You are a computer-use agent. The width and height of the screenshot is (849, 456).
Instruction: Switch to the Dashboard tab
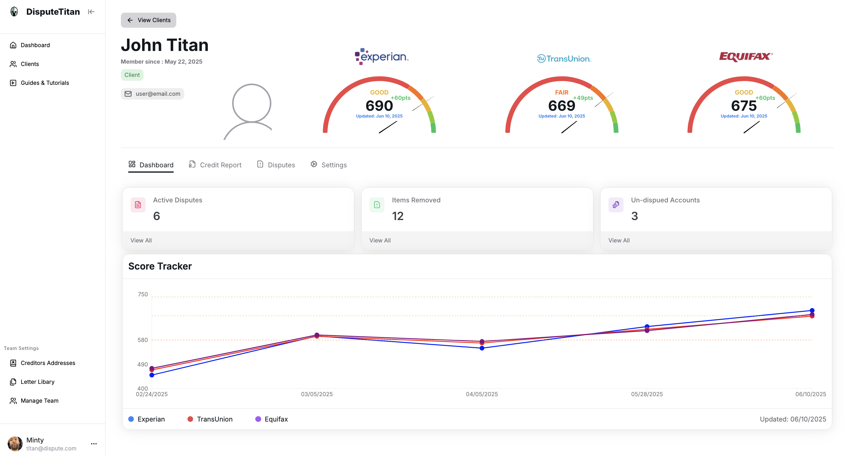(x=151, y=165)
